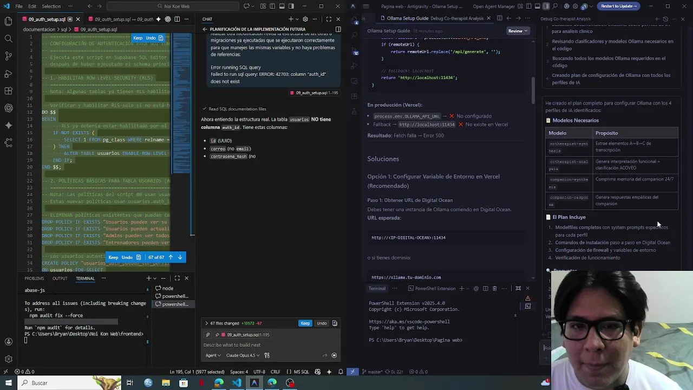Image resolution: width=693 pixels, height=390 pixels.
Task: Go back arrow in VS Code chat header
Action: (205, 29)
